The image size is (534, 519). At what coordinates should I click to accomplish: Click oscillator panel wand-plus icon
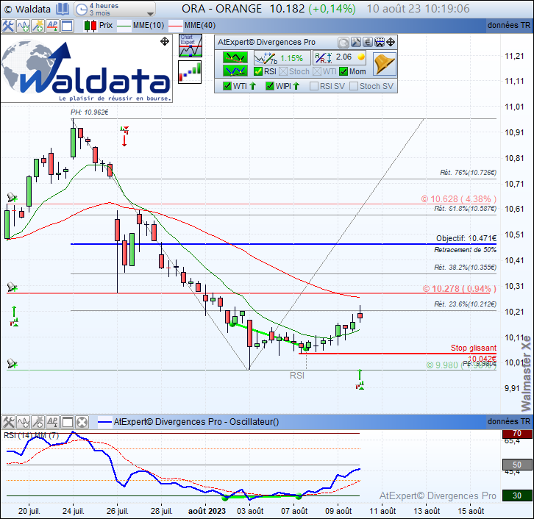tap(38, 423)
